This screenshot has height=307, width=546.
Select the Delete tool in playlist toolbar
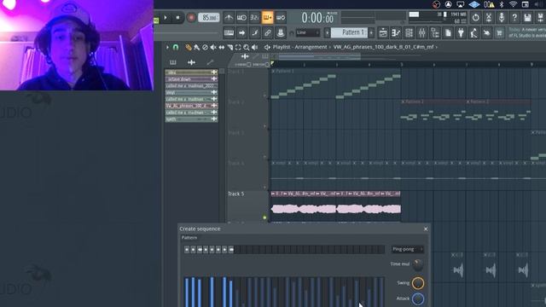[x=205, y=47]
